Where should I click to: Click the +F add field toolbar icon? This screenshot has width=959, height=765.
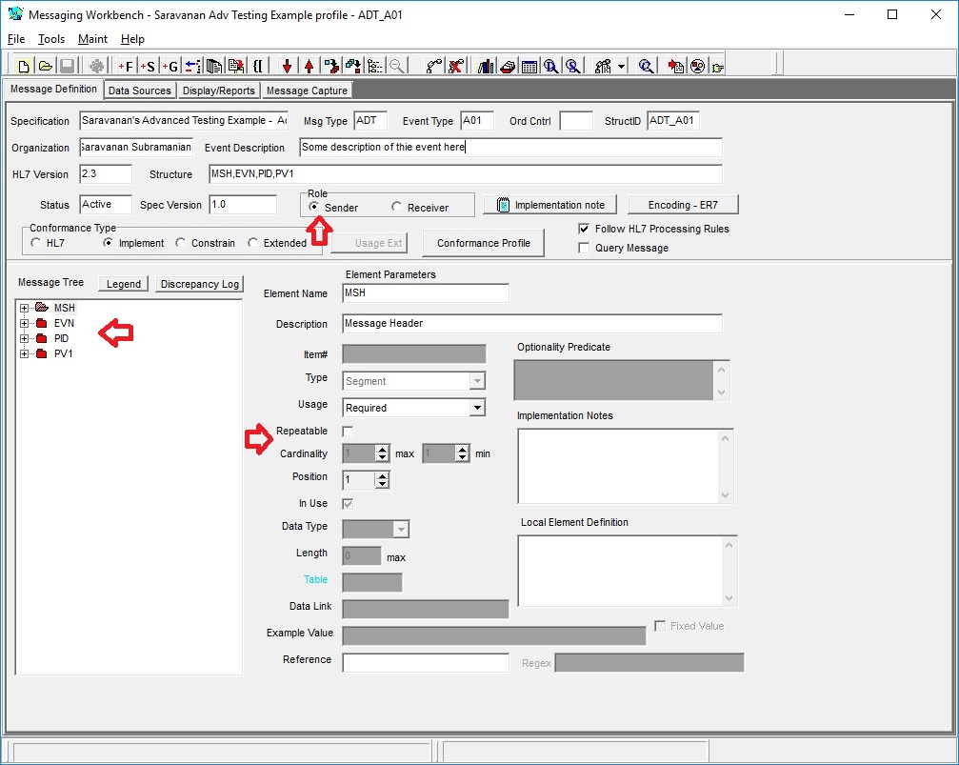pos(126,65)
